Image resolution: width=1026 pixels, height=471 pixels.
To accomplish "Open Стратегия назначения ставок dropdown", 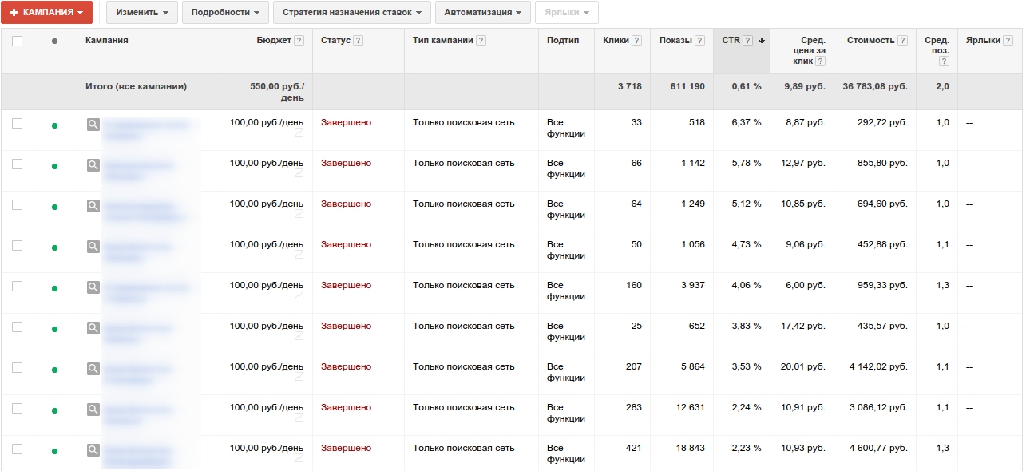I will click(x=351, y=13).
